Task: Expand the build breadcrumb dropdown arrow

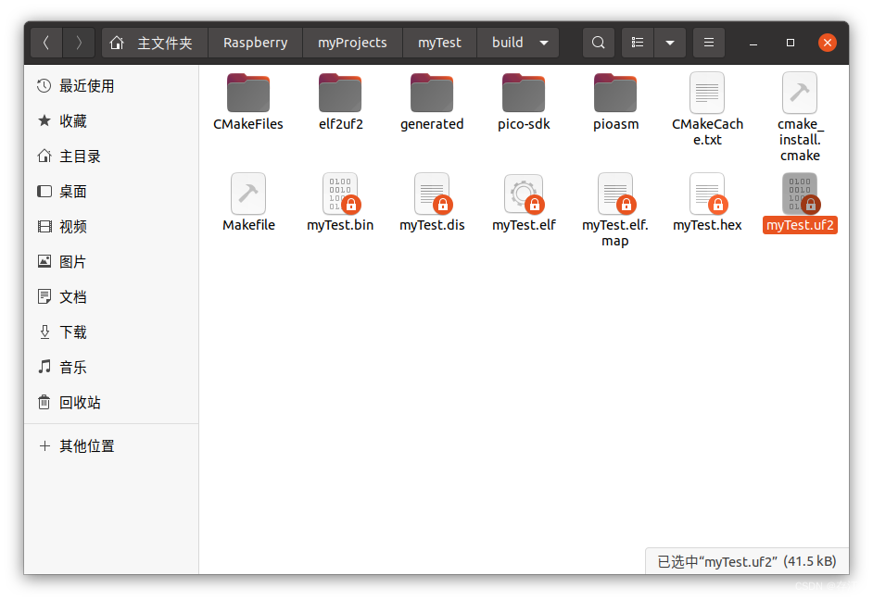Action: (544, 42)
